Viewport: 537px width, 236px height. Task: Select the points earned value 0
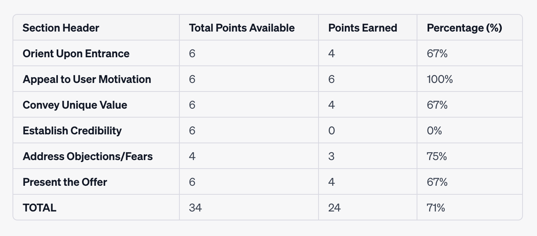coord(331,130)
